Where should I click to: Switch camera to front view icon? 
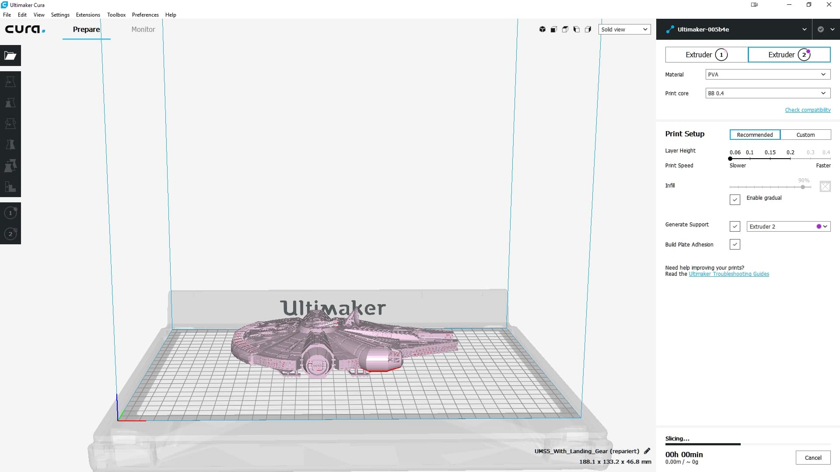[x=554, y=29]
